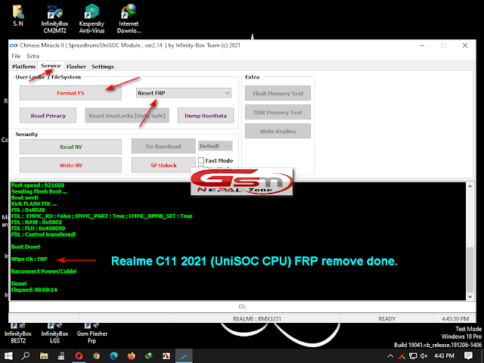The width and height of the screenshot is (484, 363).
Task: Switch to the Flasher tab
Action: pos(76,67)
